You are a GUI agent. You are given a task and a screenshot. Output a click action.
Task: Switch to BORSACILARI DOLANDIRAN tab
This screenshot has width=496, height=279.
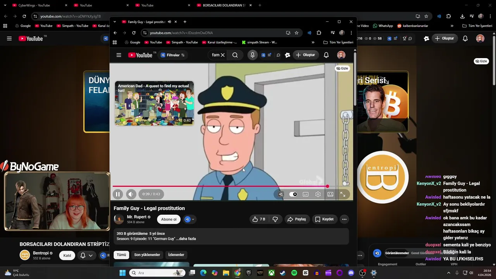coord(224,5)
